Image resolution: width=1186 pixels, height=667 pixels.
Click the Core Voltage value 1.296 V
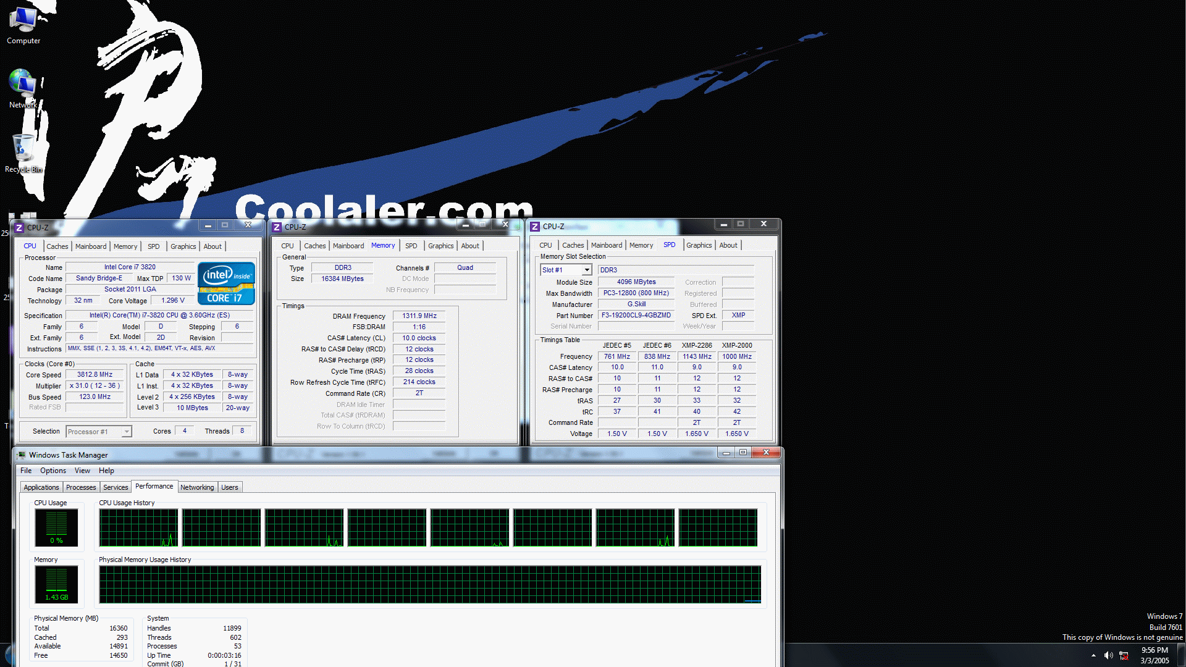coord(173,301)
